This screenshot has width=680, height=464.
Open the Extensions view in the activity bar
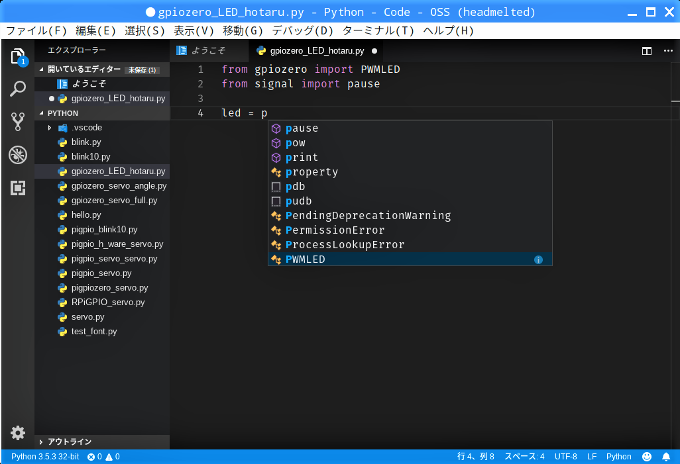coord(18,187)
